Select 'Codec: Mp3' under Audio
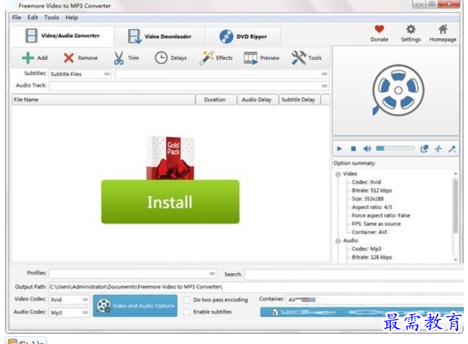Image resolution: width=468 pixels, height=344 pixels. click(366, 249)
